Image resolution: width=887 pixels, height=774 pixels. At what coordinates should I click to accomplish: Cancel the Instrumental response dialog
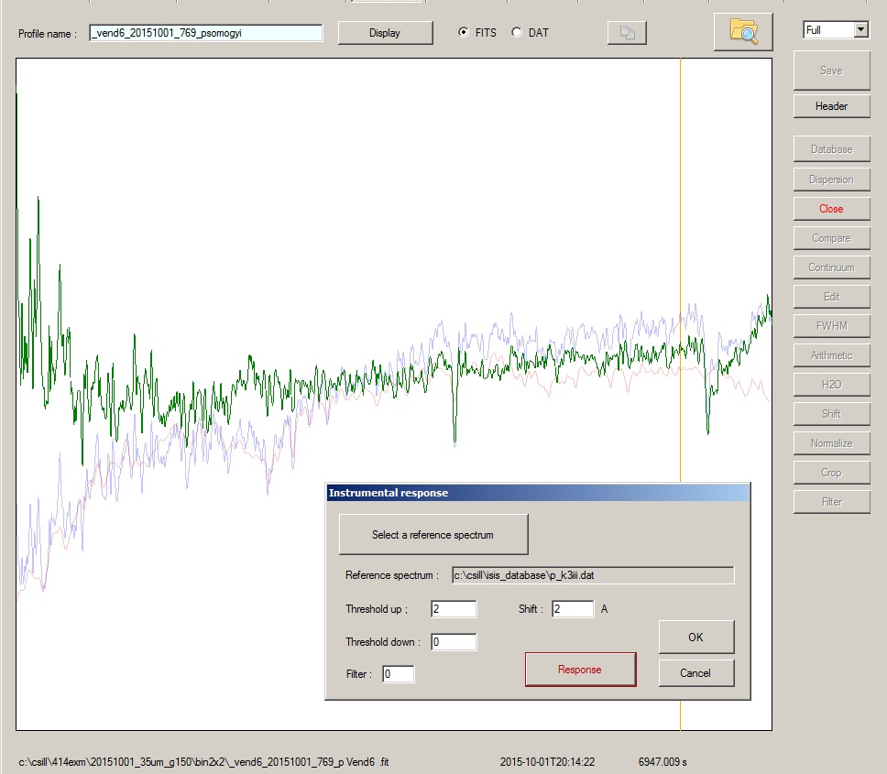pos(696,673)
